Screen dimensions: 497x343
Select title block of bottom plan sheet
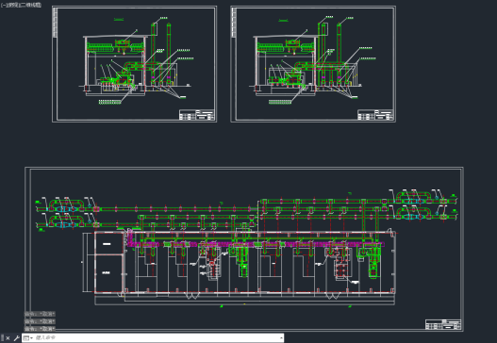(x=443, y=325)
